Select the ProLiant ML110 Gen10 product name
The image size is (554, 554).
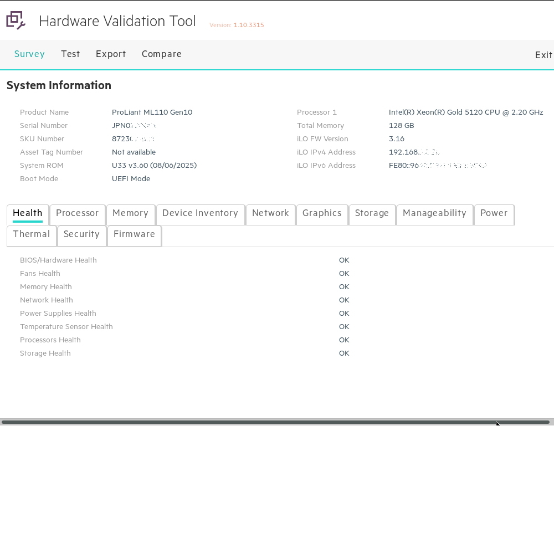(152, 112)
